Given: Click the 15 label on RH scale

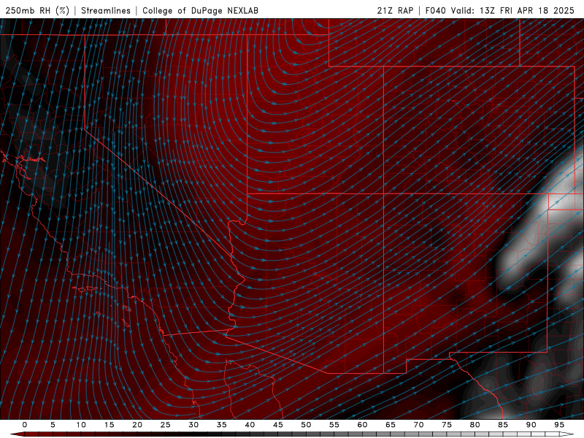Looking at the screenshot, I should click(x=109, y=425).
